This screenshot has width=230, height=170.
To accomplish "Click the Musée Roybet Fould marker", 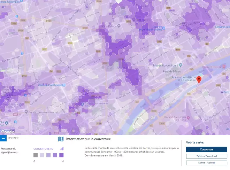I will [x=181, y=65].
